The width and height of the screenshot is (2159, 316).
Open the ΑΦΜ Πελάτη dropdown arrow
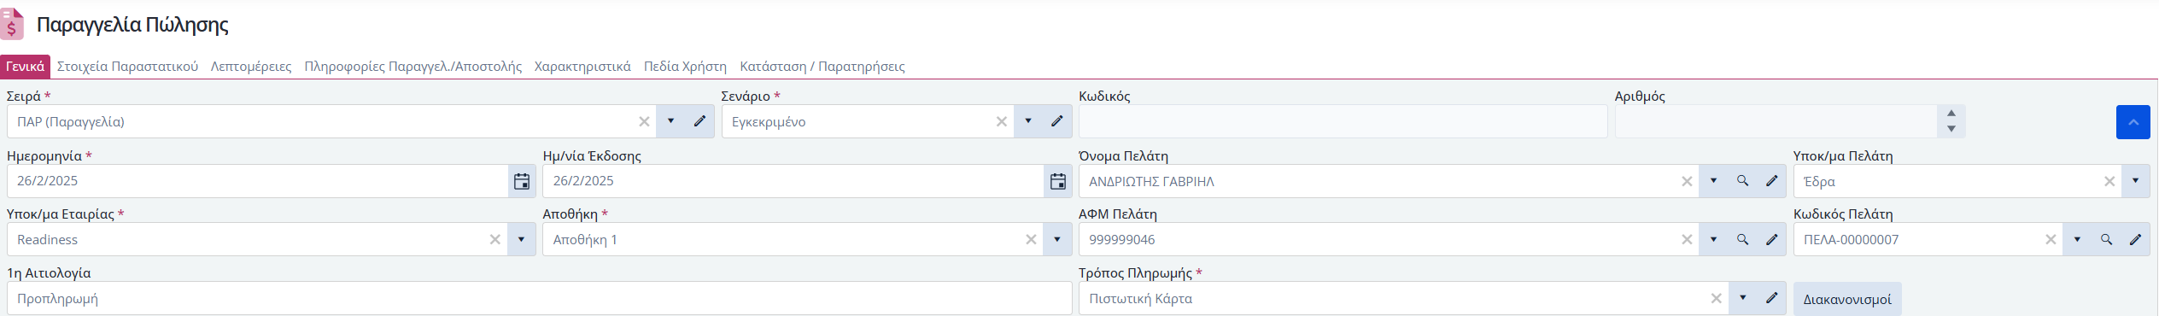(1713, 239)
